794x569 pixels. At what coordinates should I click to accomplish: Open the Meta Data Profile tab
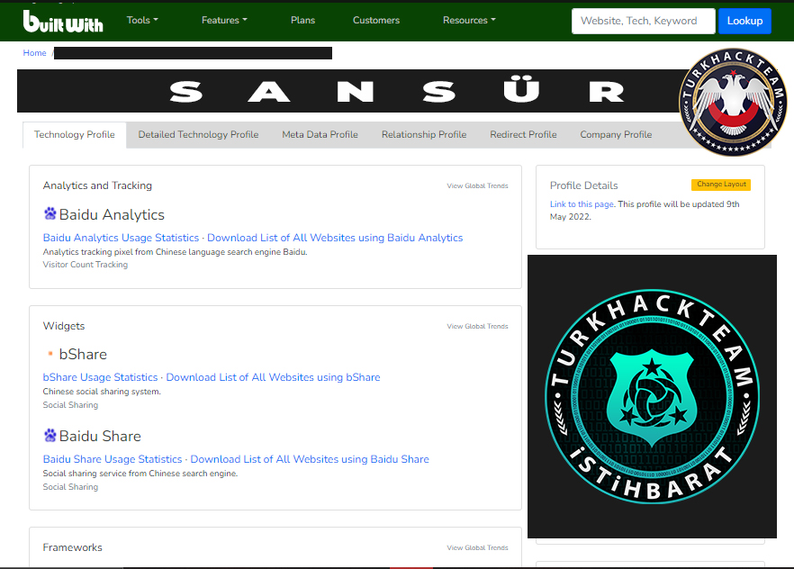pos(320,135)
